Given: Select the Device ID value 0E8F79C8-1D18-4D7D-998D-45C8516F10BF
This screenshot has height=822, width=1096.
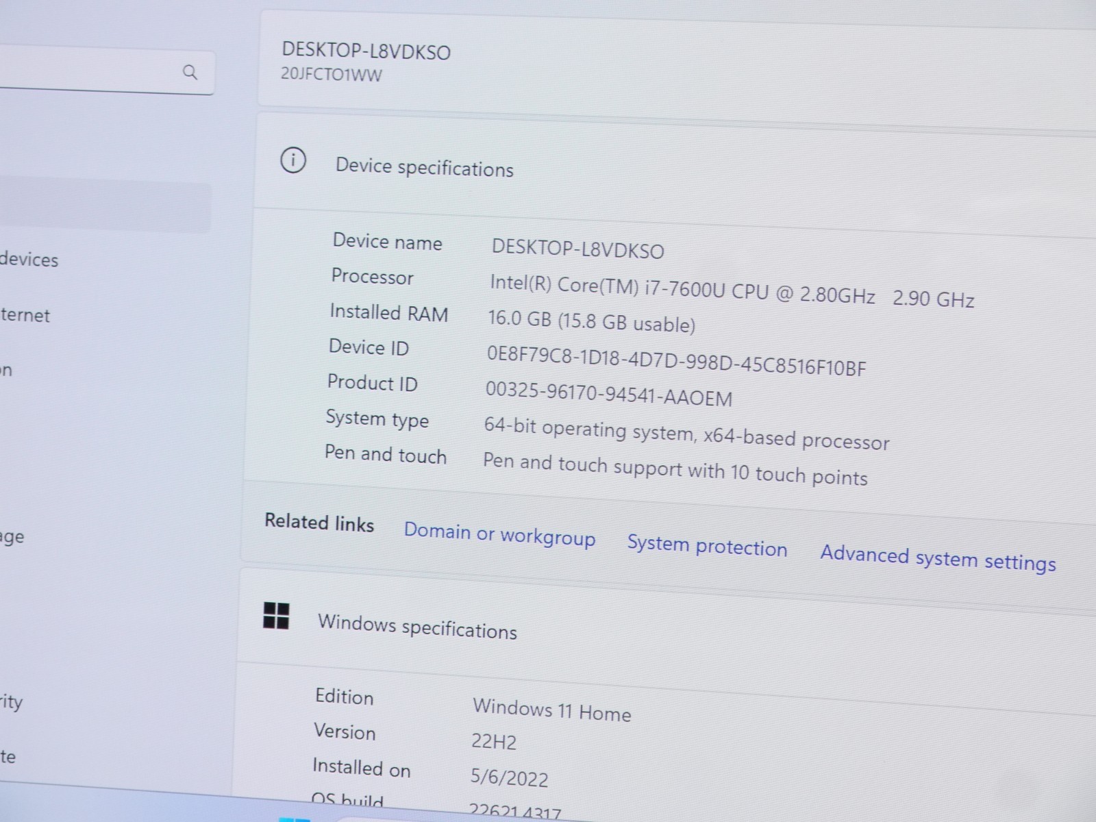Looking at the screenshot, I should [x=676, y=362].
